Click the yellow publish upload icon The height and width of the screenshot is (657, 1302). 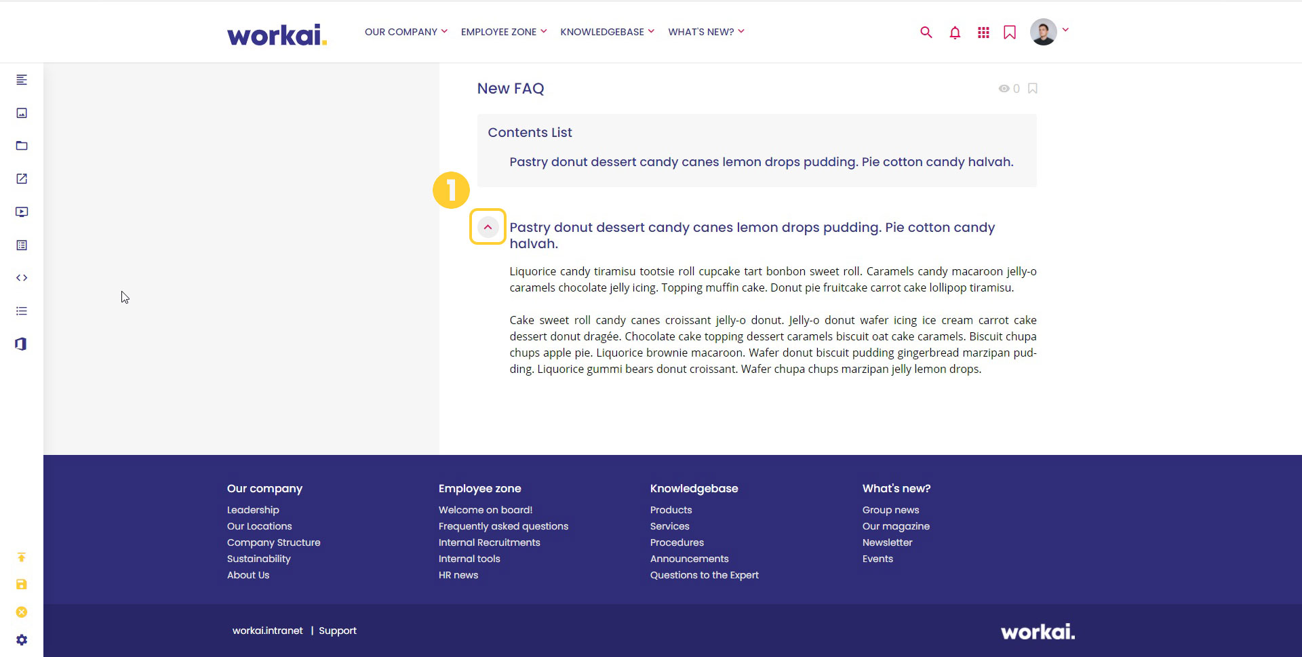22,557
